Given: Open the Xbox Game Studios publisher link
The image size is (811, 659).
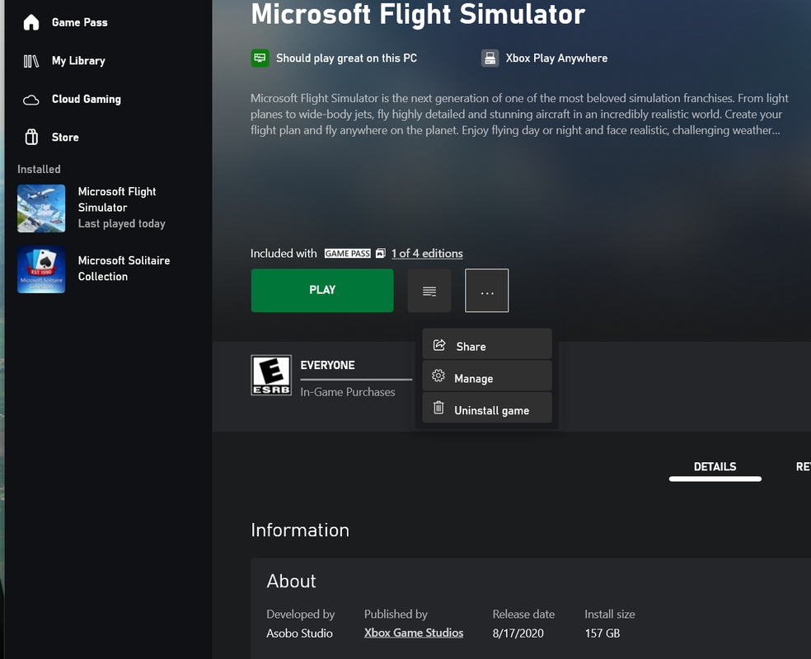Looking at the screenshot, I should (x=414, y=633).
